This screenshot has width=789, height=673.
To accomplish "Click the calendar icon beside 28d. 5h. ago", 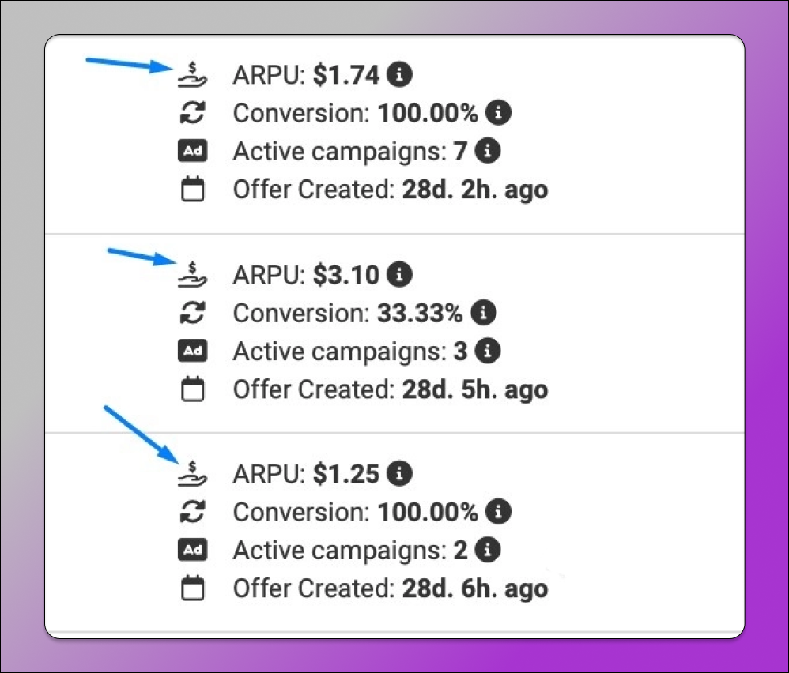I will coord(191,389).
